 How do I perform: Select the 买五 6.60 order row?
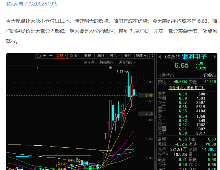[187, 133]
